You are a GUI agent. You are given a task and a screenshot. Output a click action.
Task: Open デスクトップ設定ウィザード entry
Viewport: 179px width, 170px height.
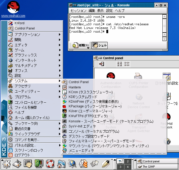(x=114, y=136)
